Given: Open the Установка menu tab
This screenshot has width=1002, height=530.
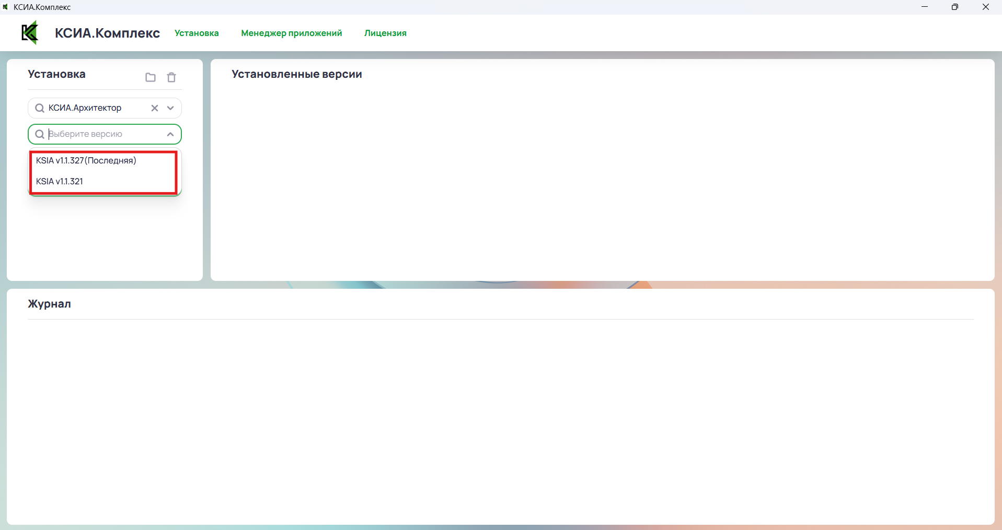Looking at the screenshot, I should click(x=197, y=33).
